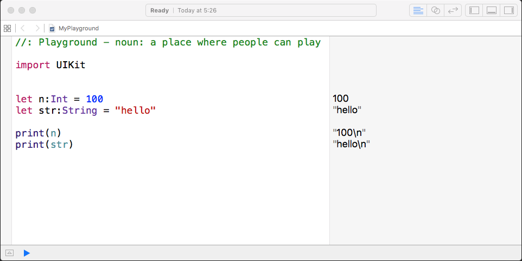This screenshot has width=522, height=261.
Task: Click the import UIKit line
Action: click(50, 65)
